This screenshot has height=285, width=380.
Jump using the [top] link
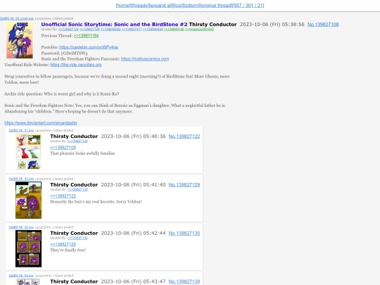pyautogui.click(x=178, y=6)
